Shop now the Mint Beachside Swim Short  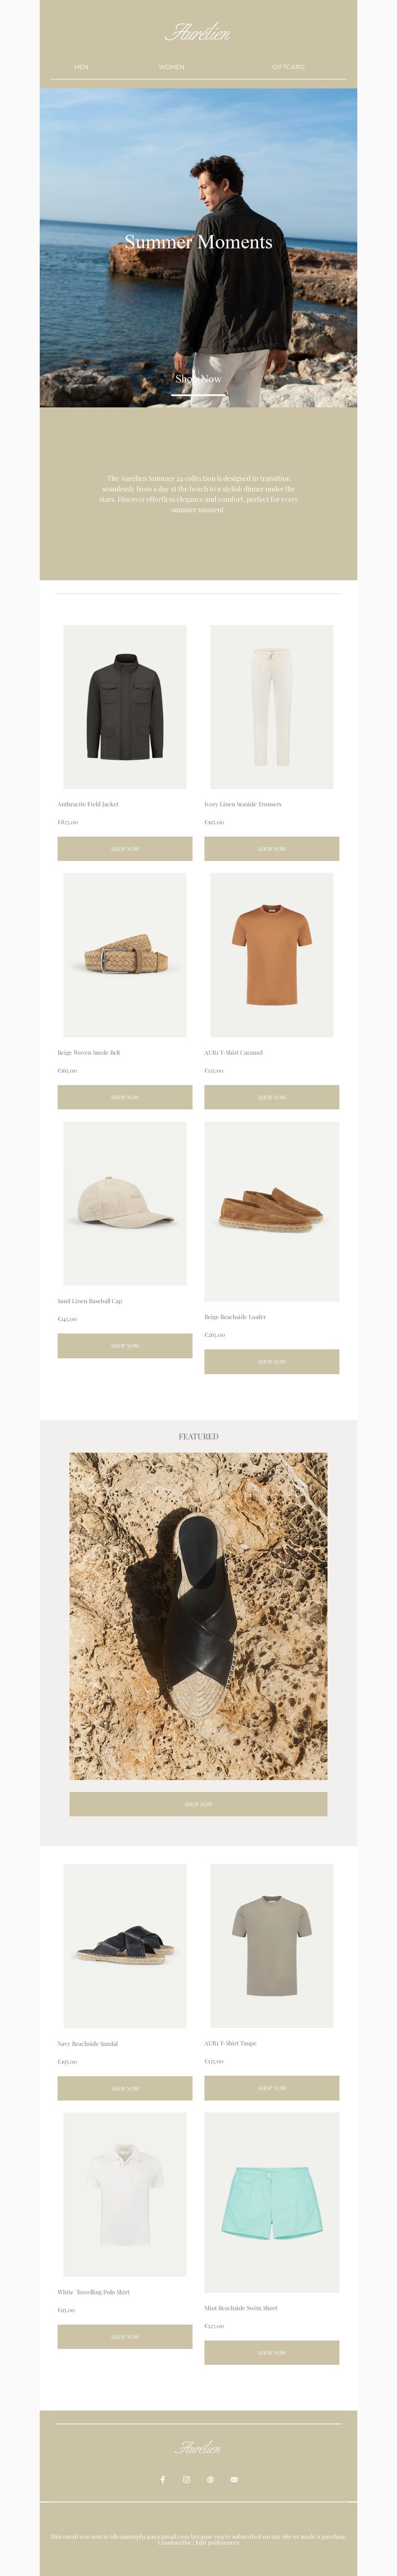(x=272, y=2352)
